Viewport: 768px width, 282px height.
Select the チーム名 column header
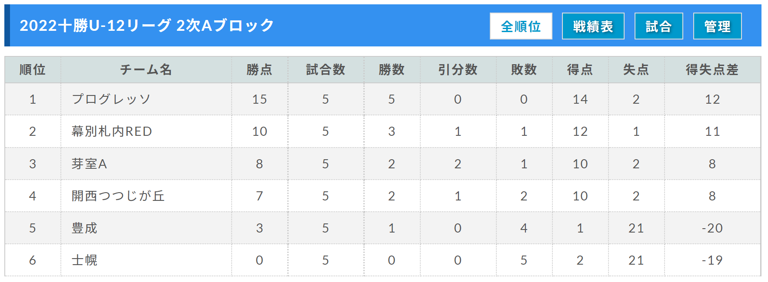pos(146,69)
